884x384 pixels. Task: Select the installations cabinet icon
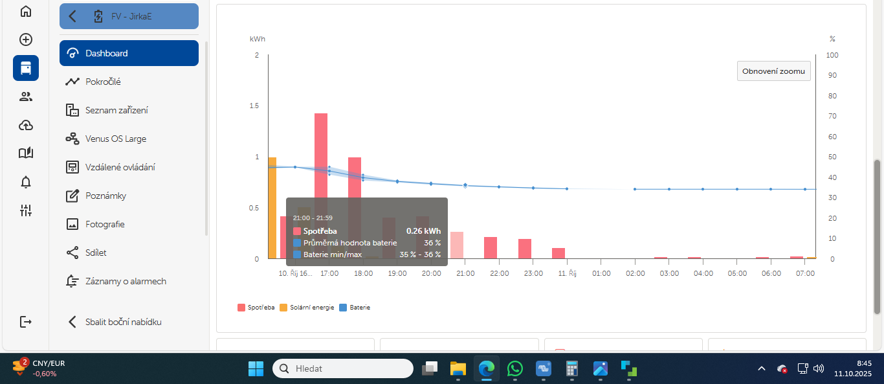click(x=25, y=68)
